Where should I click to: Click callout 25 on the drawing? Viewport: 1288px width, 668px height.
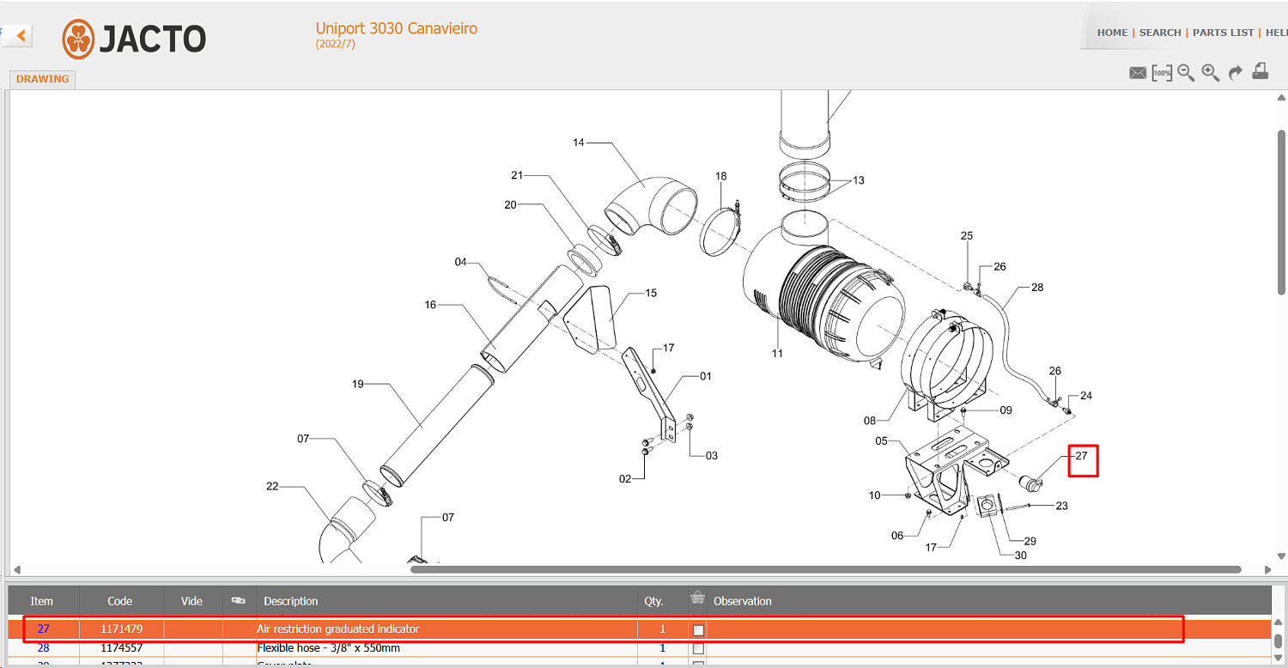pos(967,235)
